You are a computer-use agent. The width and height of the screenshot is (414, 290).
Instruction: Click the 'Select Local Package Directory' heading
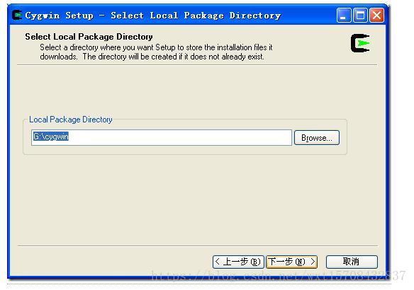(89, 37)
